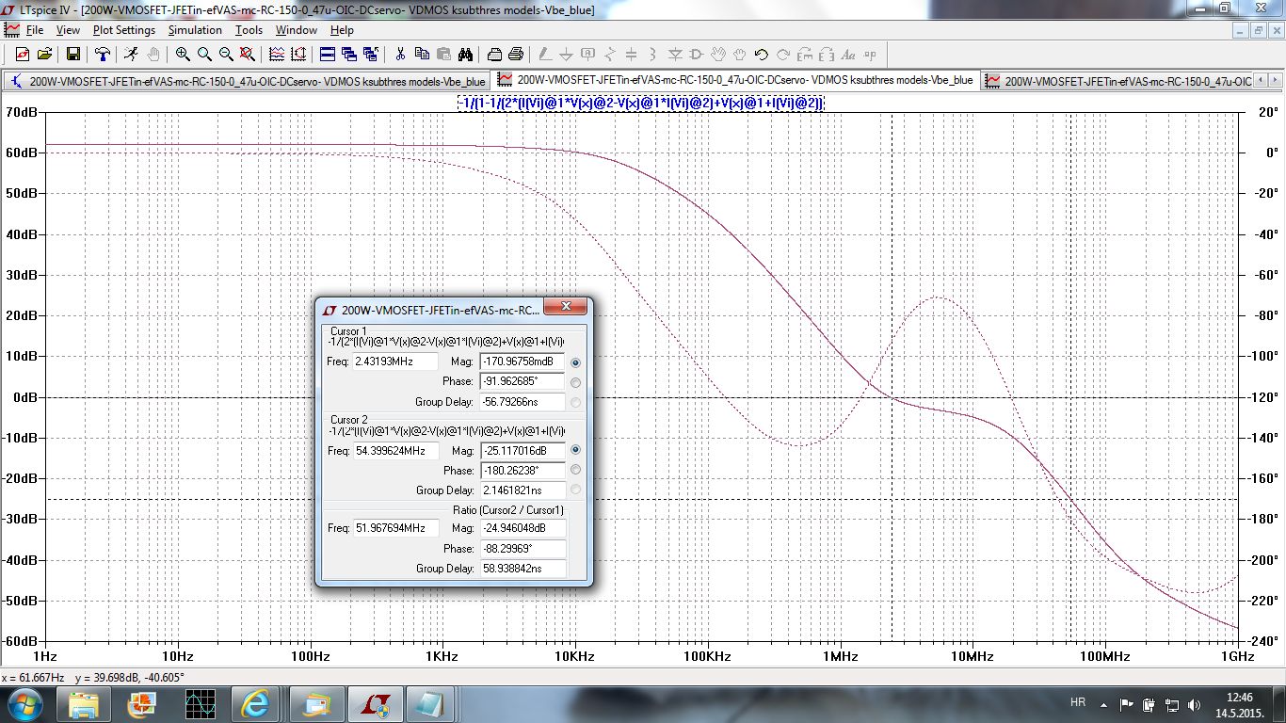
Task: Click the trace expression label above the plot
Action: pos(640,103)
